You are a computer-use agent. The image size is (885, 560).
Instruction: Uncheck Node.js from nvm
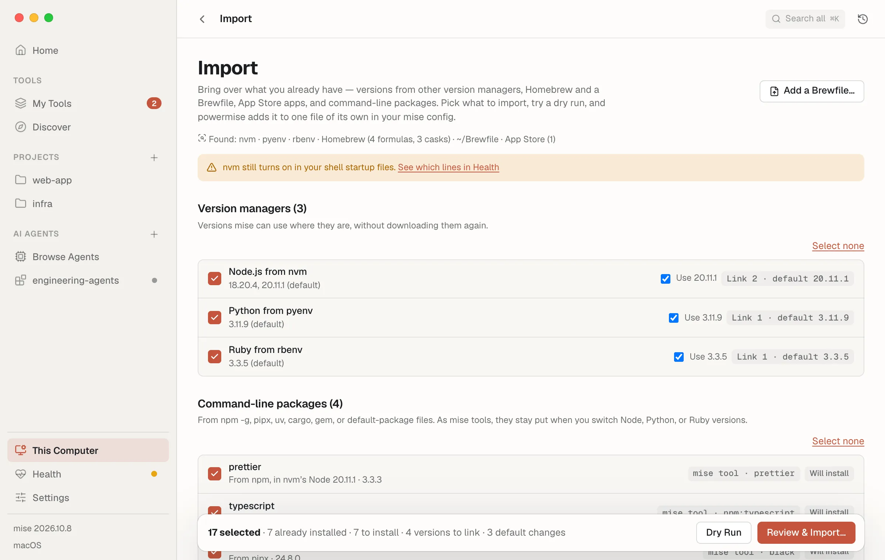(x=214, y=279)
